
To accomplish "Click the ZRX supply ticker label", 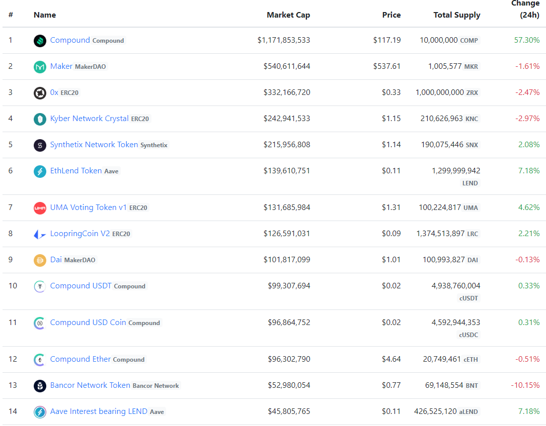I will [472, 93].
